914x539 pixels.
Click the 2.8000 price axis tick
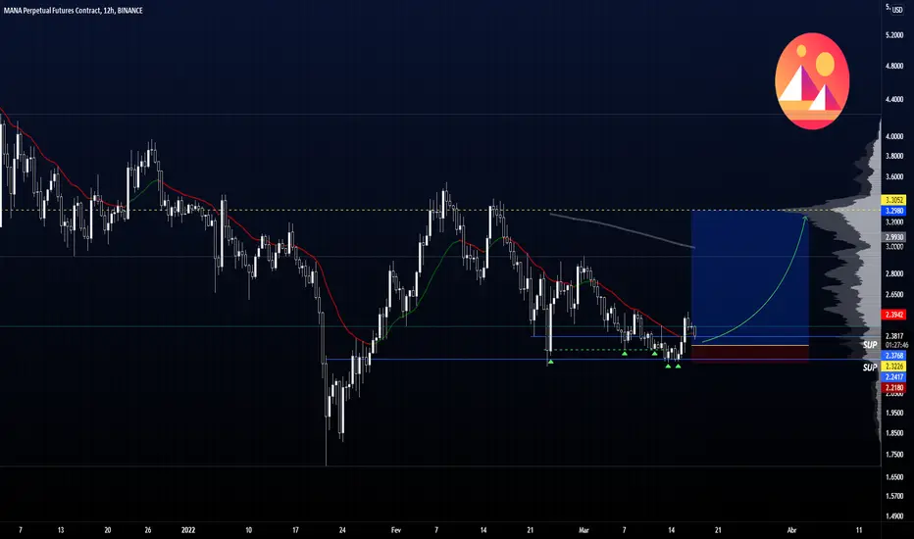(x=894, y=273)
